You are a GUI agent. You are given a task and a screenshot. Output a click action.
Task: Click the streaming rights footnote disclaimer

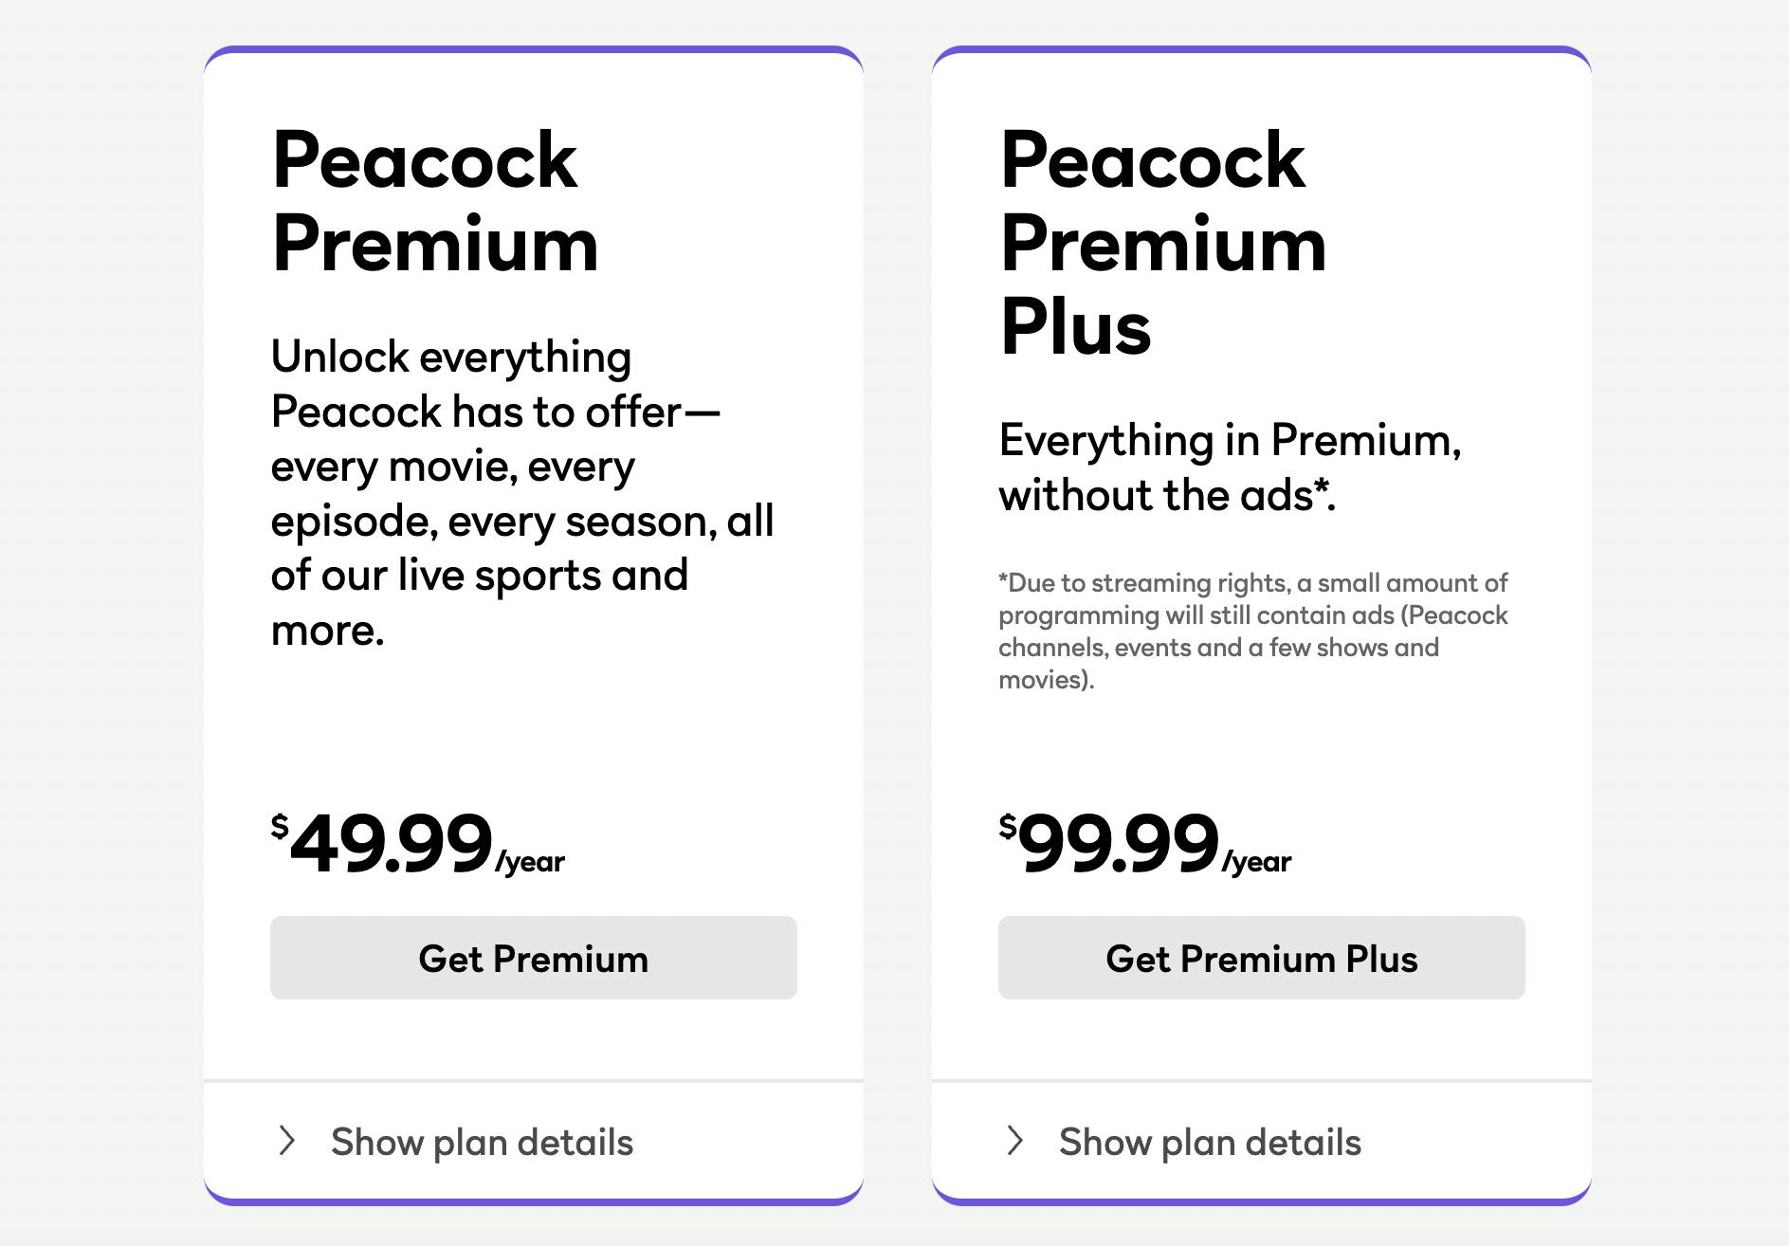point(1251,631)
